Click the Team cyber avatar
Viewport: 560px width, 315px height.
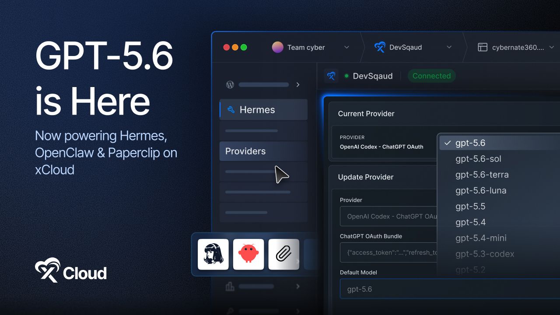tap(278, 47)
